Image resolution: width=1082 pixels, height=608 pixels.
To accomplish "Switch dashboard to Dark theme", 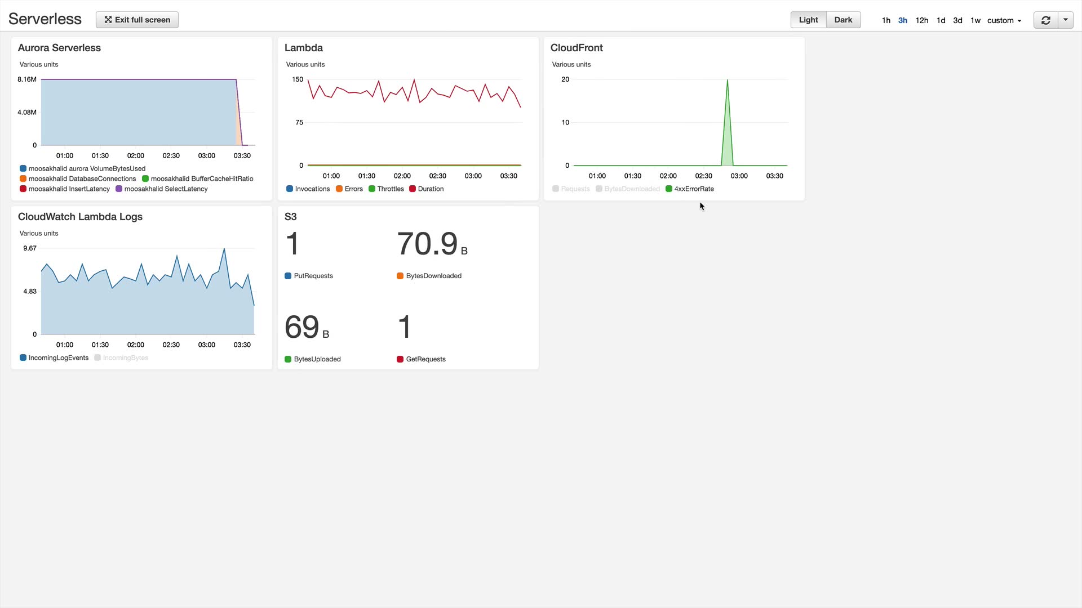I will tap(843, 20).
